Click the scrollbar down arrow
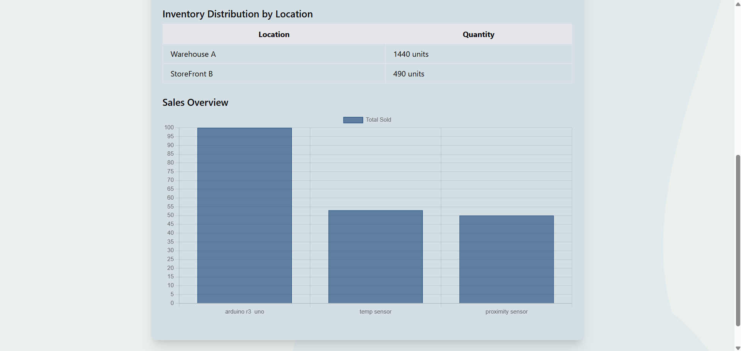Image resolution: width=741 pixels, height=351 pixels. (x=738, y=348)
